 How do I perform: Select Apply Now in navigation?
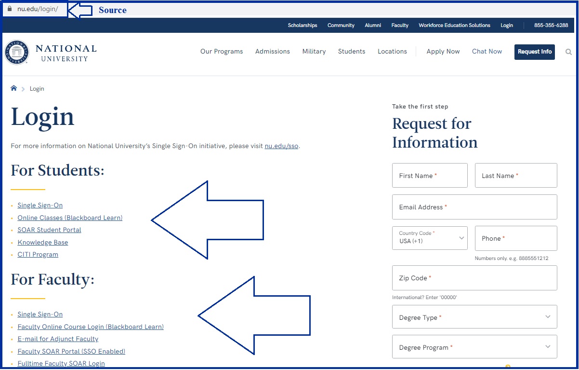(x=443, y=52)
